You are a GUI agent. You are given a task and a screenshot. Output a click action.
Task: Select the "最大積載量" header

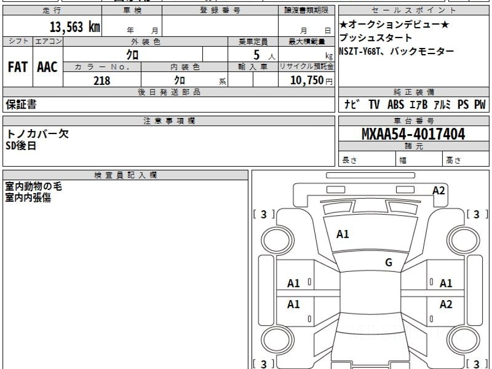click(x=307, y=41)
